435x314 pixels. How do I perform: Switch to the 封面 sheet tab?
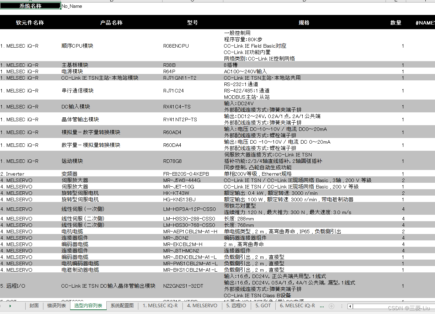[x=34, y=306]
